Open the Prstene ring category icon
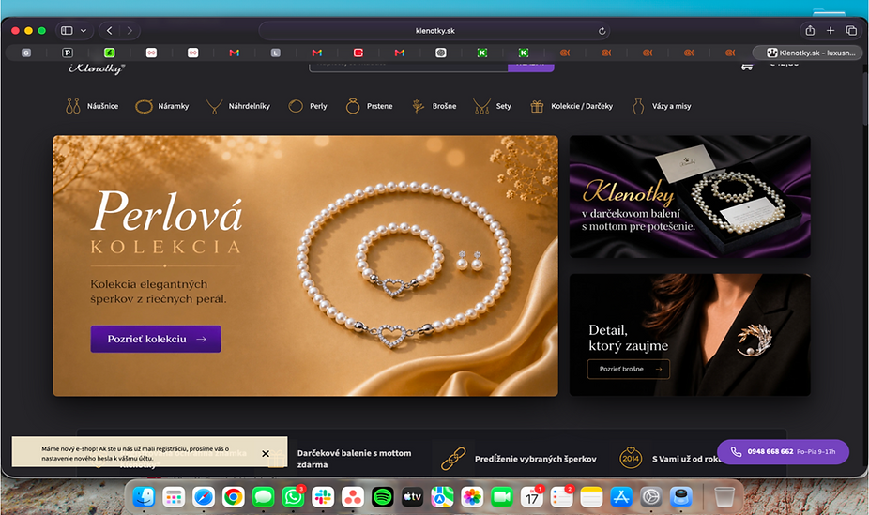The height and width of the screenshot is (515, 869). click(353, 106)
